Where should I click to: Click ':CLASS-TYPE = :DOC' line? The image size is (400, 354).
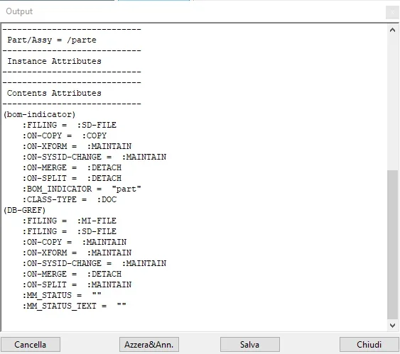tap(70, 199)
